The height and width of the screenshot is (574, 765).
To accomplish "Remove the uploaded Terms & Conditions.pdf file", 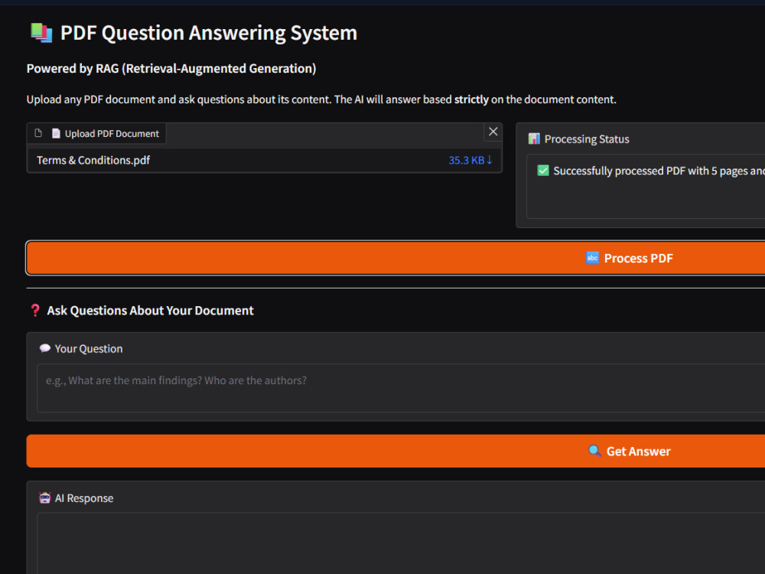I will (x=493, y=132).
